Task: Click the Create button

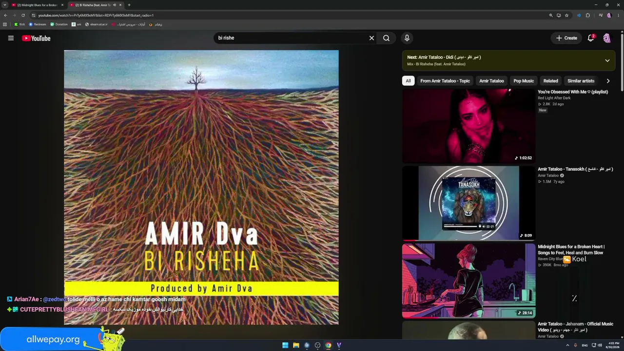Action: [566, 38]
